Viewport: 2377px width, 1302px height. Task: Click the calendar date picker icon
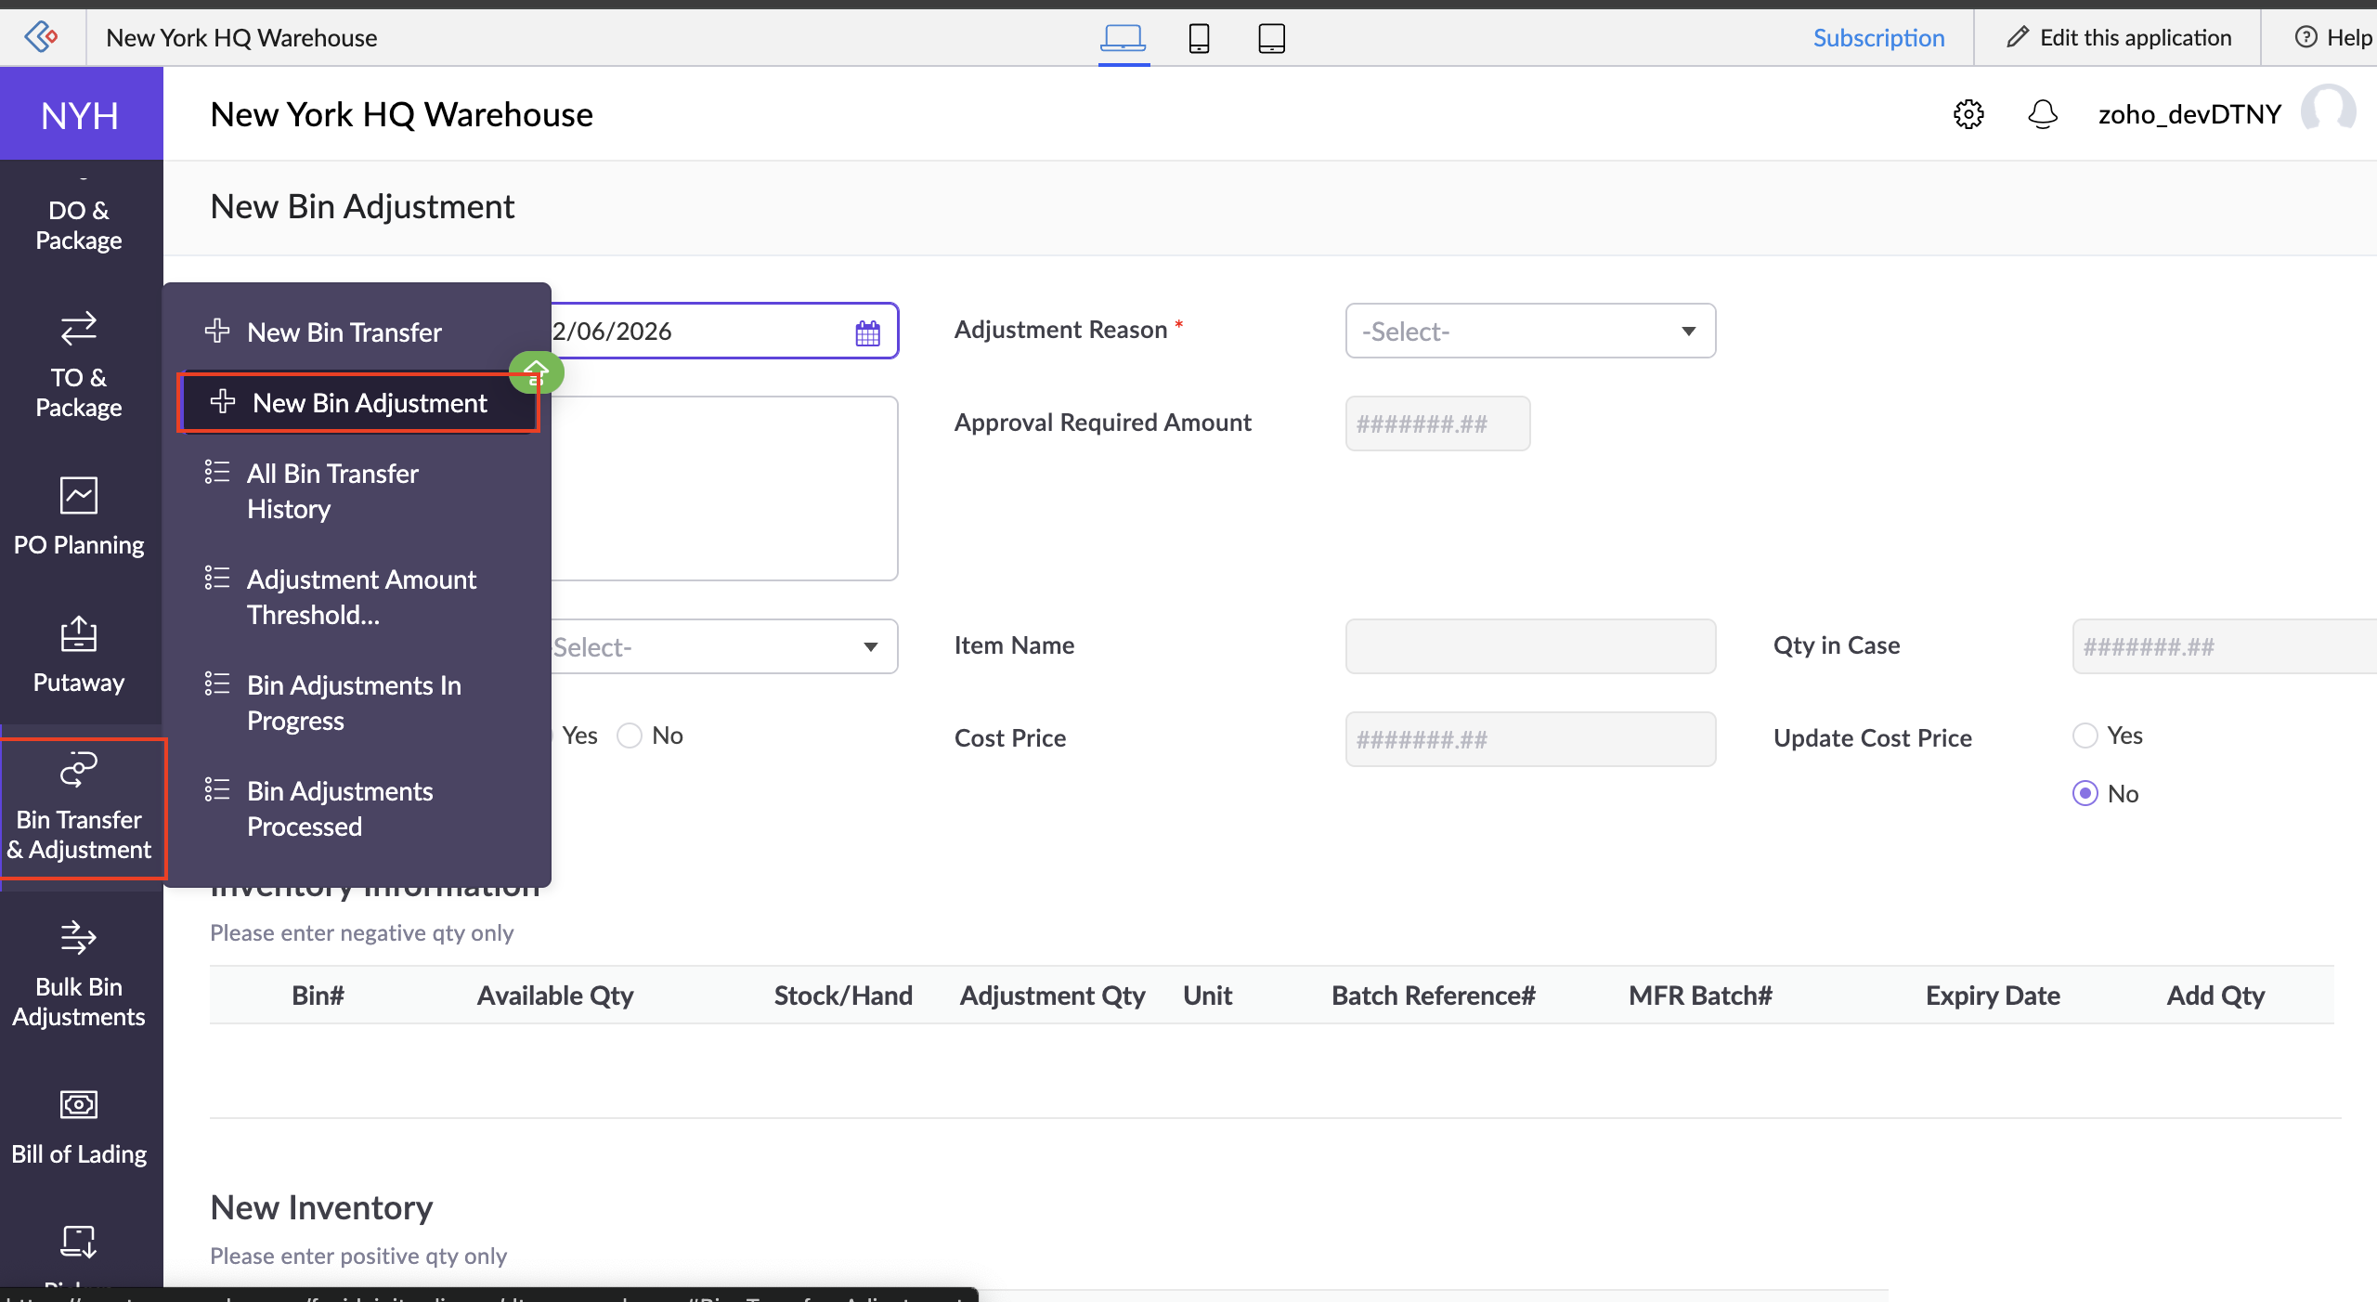[x=867, y=332]
